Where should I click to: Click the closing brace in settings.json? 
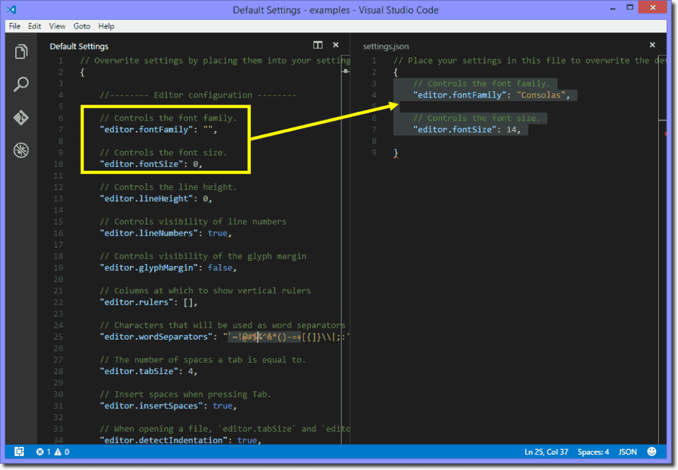tap(395, 153)
